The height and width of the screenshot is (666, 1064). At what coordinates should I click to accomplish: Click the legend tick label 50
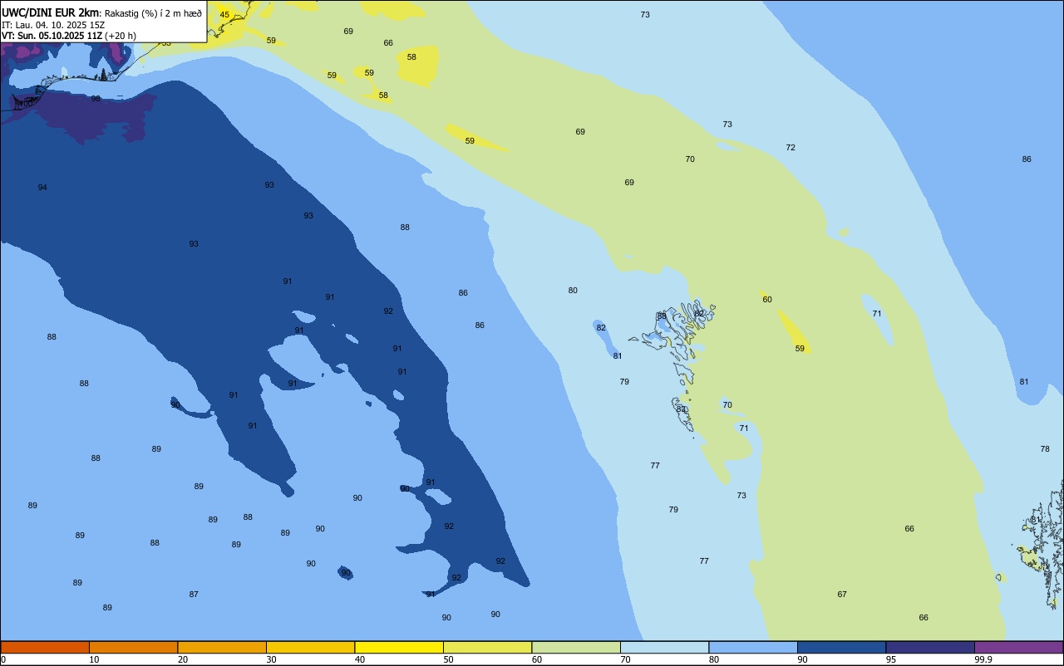pyautogui.click(x=448, y=659)
